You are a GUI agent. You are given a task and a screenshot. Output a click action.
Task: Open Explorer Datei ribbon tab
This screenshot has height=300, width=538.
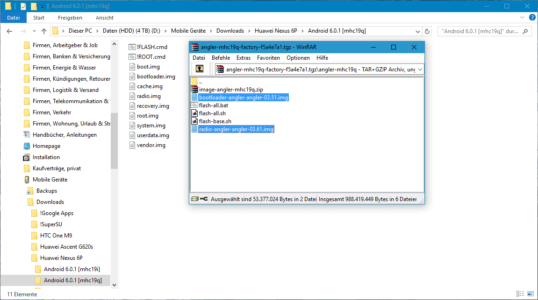[x=14, y=18]
